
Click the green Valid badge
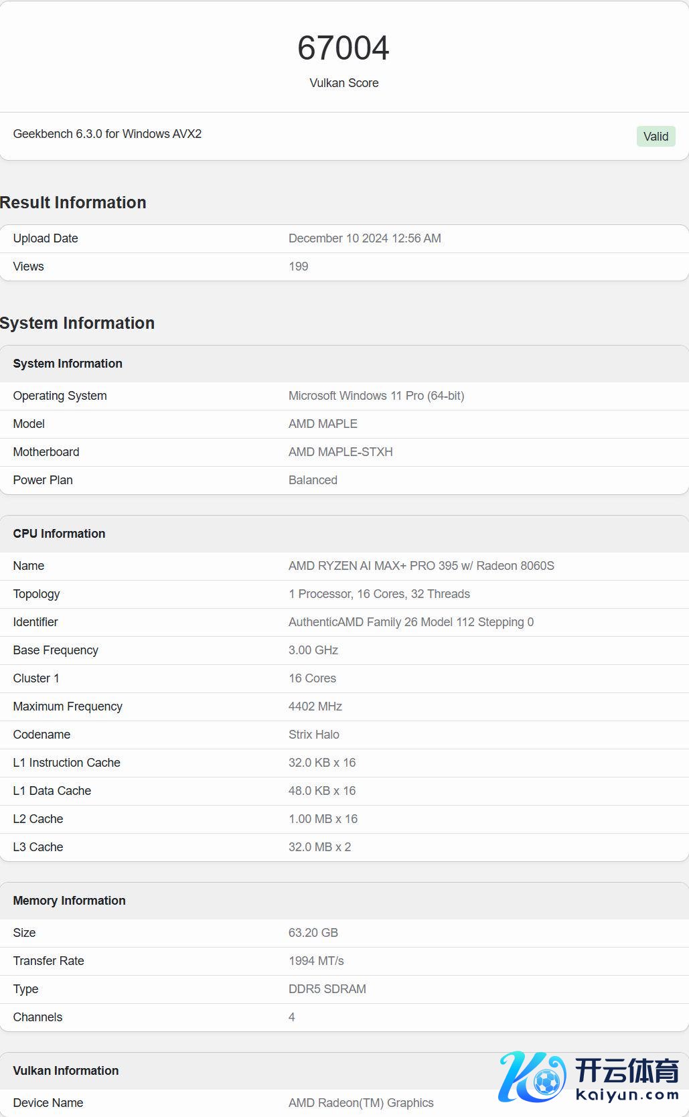point(655,137)
